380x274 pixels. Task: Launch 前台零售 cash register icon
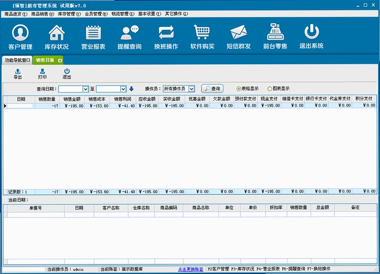[275, 37]
